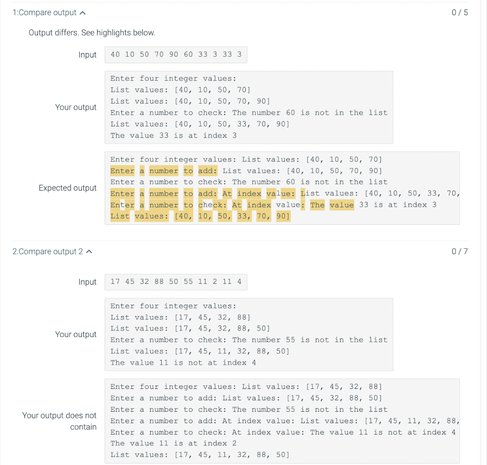Open the '2:Compare output 2' test heading

coord(47,252)
